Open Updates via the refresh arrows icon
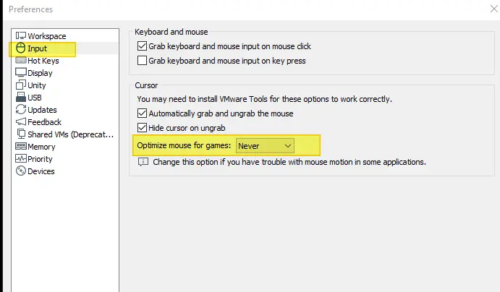Viewport: 500px width, 292px height. coord(21,109)
